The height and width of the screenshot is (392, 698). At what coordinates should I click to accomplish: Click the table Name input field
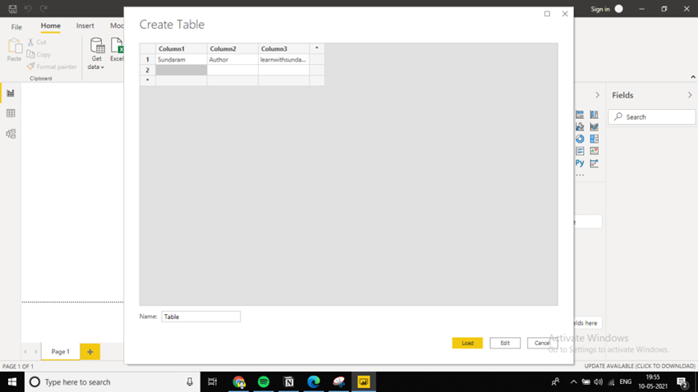pos(200,317)
